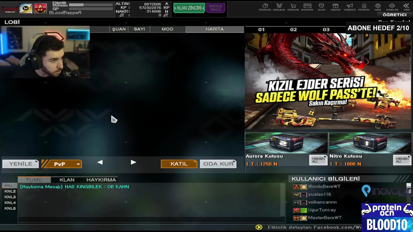Open the Hediye gift icon
This screenshot has height=232, width=413.
tap(336, 7)
